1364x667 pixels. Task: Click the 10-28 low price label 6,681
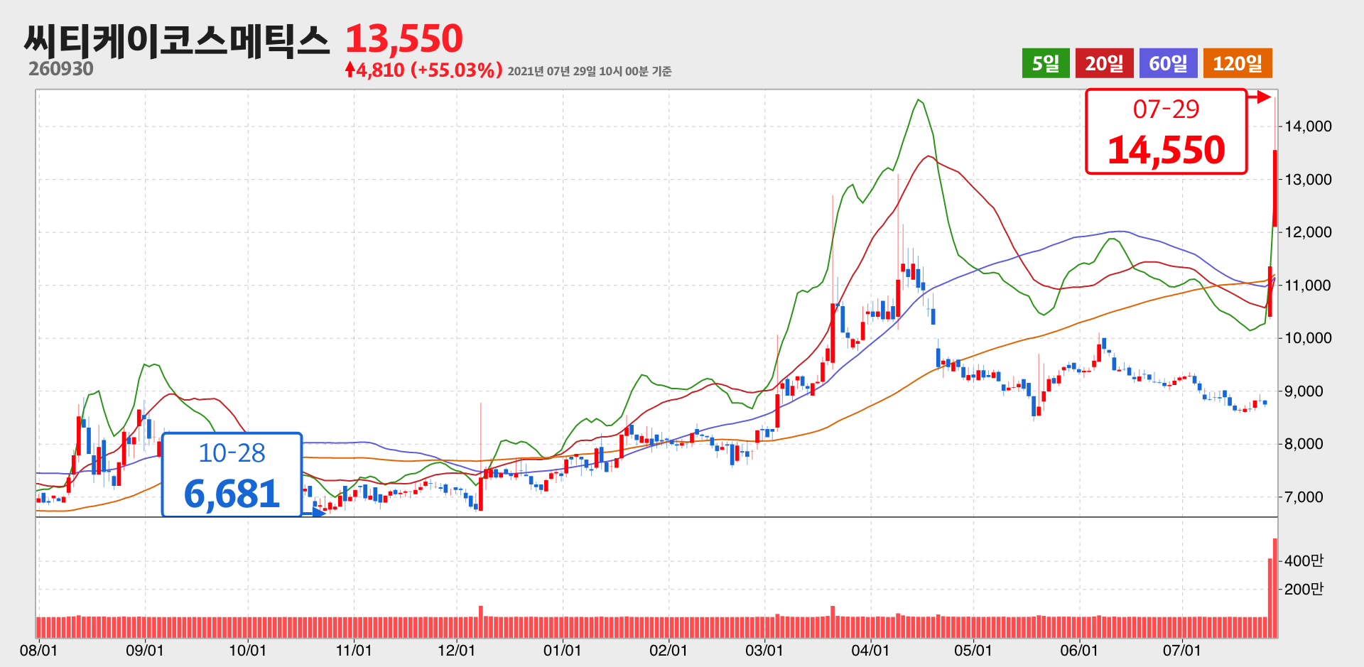[x=232, y=475]
